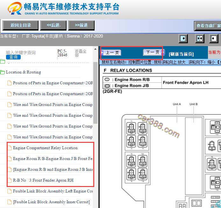Go forward with the >>前进 button
Screen dimensions: 221x208
coord(81,25)
